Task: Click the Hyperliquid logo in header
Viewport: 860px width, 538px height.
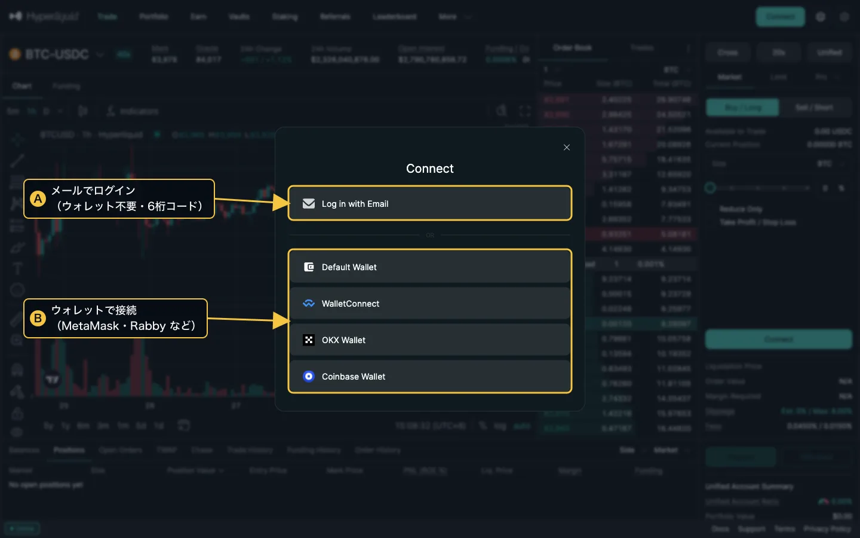Action: point(44,17)
